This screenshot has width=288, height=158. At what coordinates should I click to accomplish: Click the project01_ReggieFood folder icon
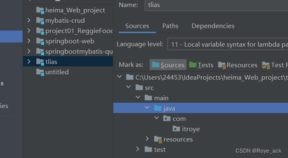pyautogui.click(x=40, y=31)
